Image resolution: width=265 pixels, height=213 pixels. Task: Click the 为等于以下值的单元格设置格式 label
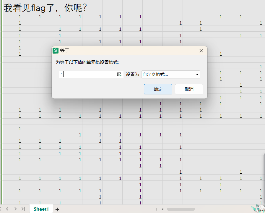87,62
